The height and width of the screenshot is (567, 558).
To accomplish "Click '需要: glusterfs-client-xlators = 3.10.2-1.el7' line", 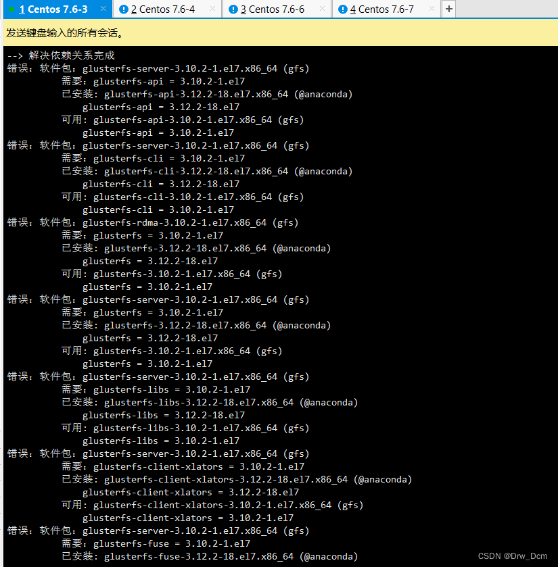I will (x=183, y=466).
